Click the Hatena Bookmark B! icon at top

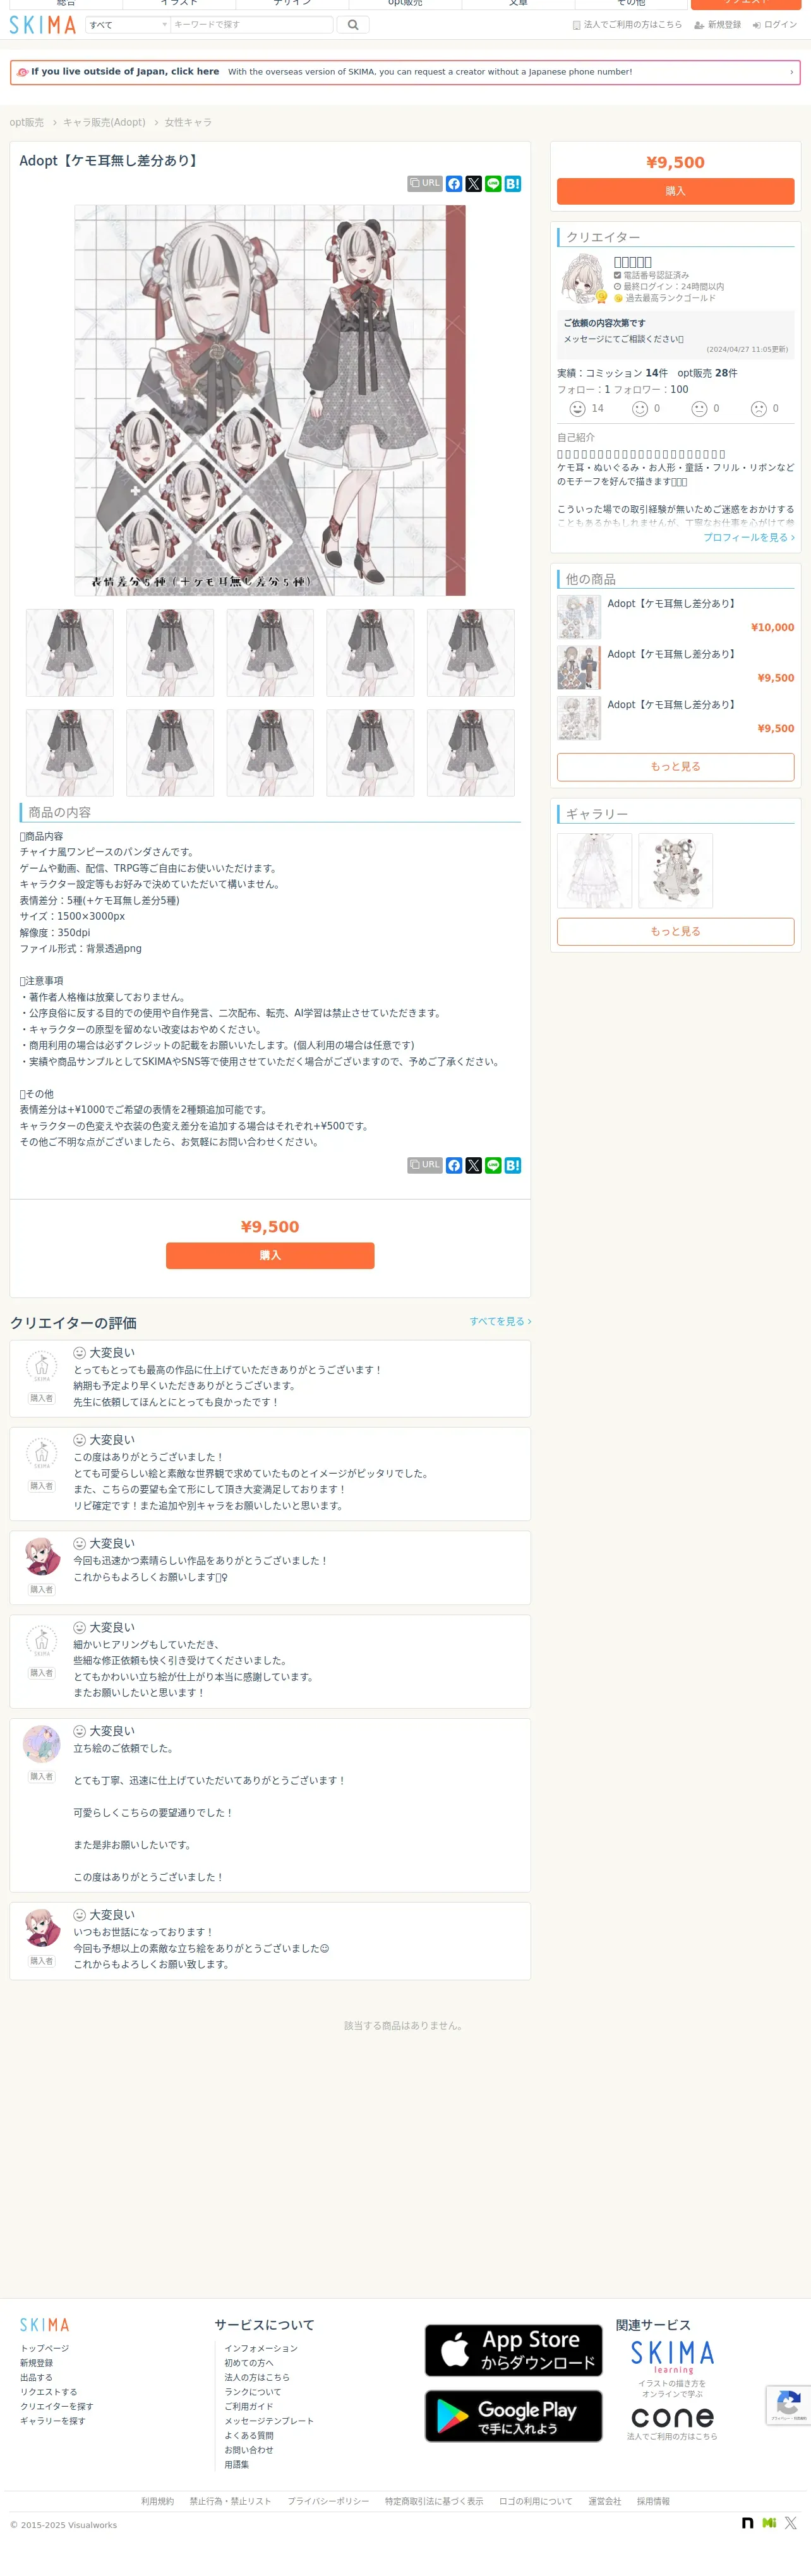513,184
